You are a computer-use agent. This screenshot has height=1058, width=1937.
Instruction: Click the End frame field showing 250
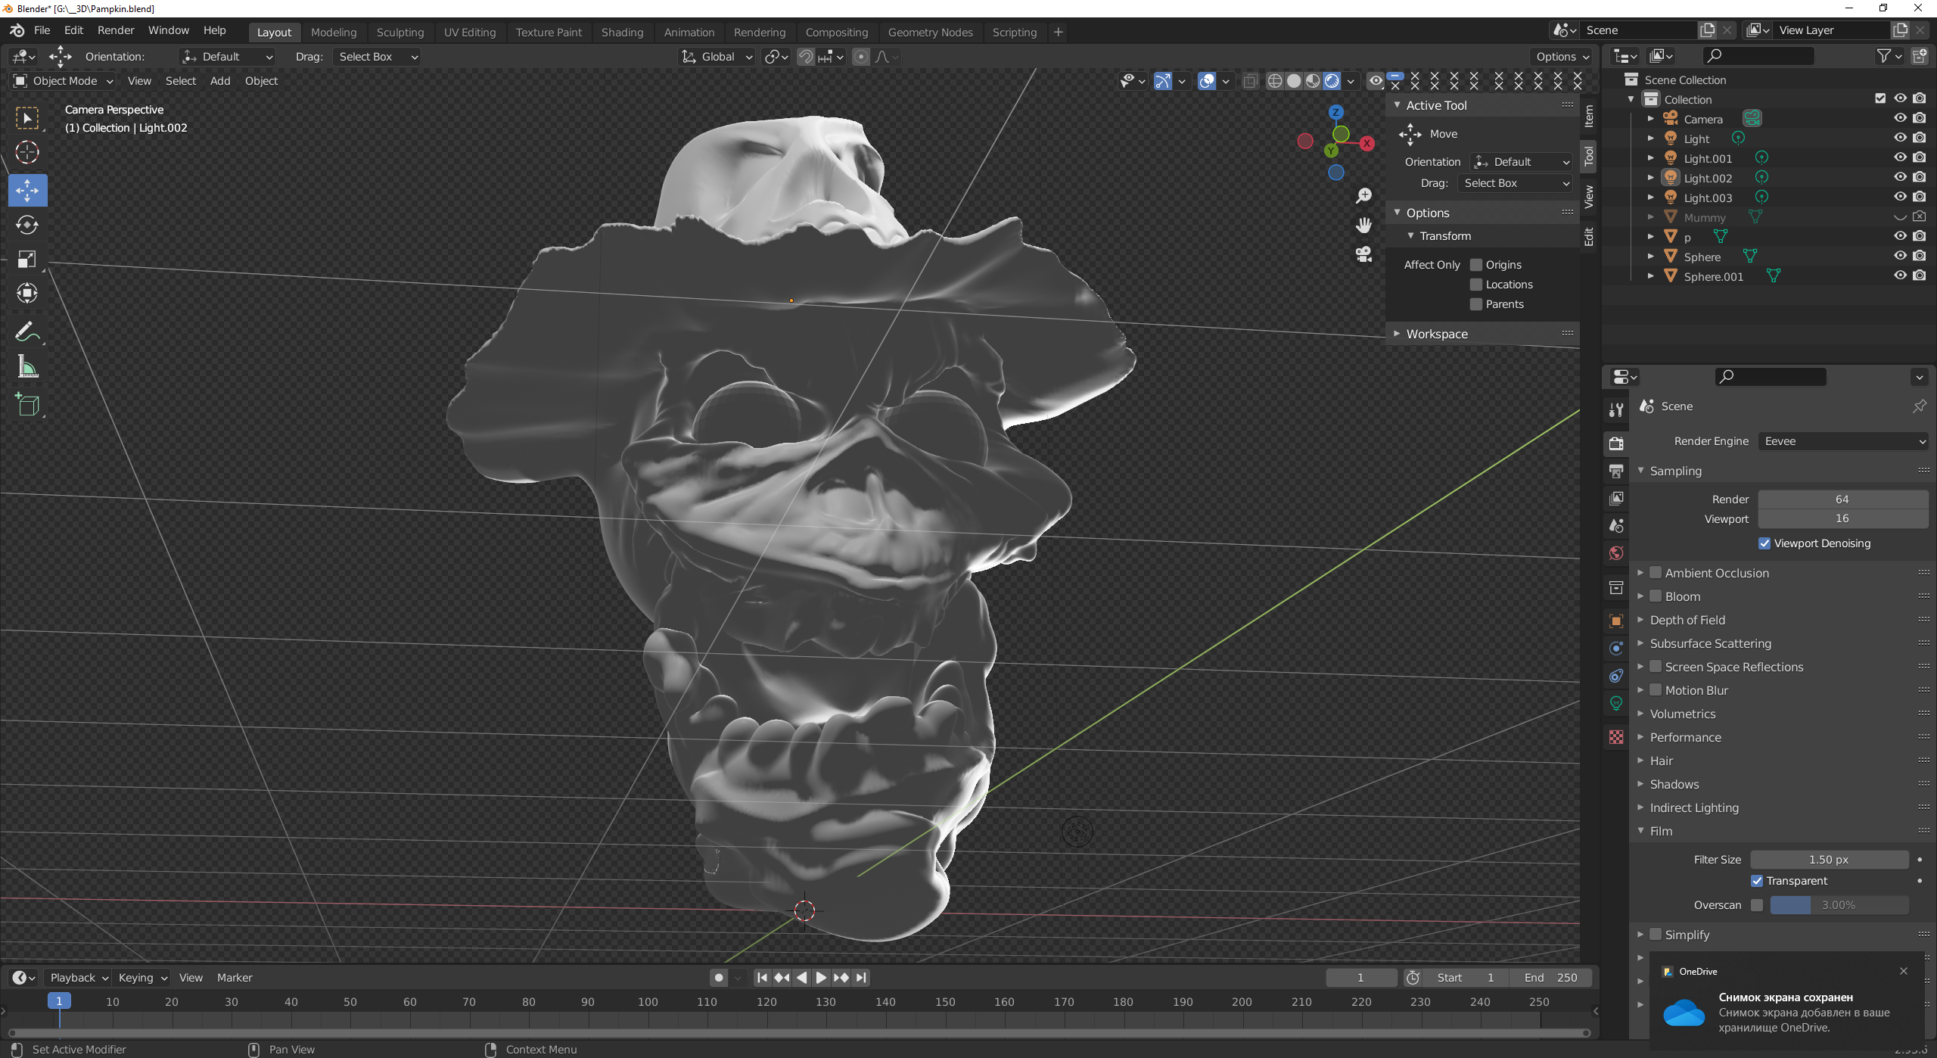pyautogui.click(x=1550, y=978)
